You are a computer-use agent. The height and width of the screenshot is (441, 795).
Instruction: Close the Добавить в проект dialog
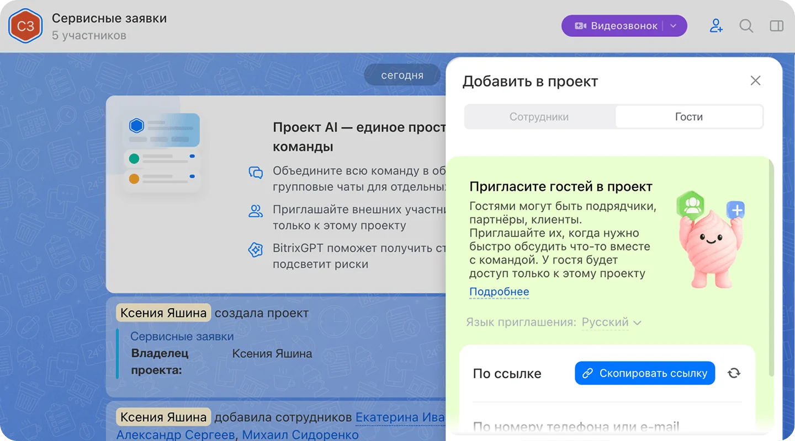[x=755, y=80]
